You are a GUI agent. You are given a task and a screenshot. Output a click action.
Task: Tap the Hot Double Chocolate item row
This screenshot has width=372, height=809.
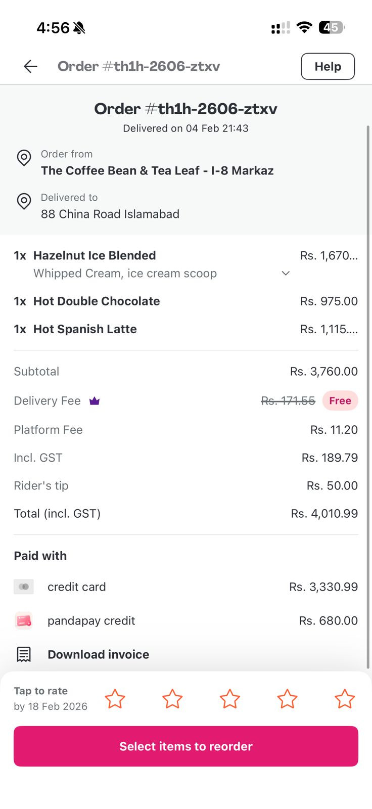click(x=96, y=301)
